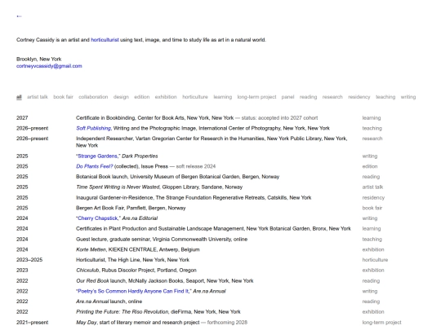The image size is (441, 330).
Task: Filter by 'collaboration' tag
Action: click(x=93, y=97)
